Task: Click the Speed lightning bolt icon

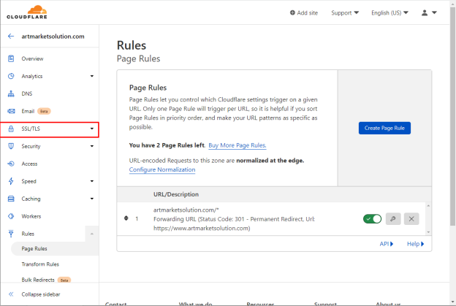Action: [11, 181]
